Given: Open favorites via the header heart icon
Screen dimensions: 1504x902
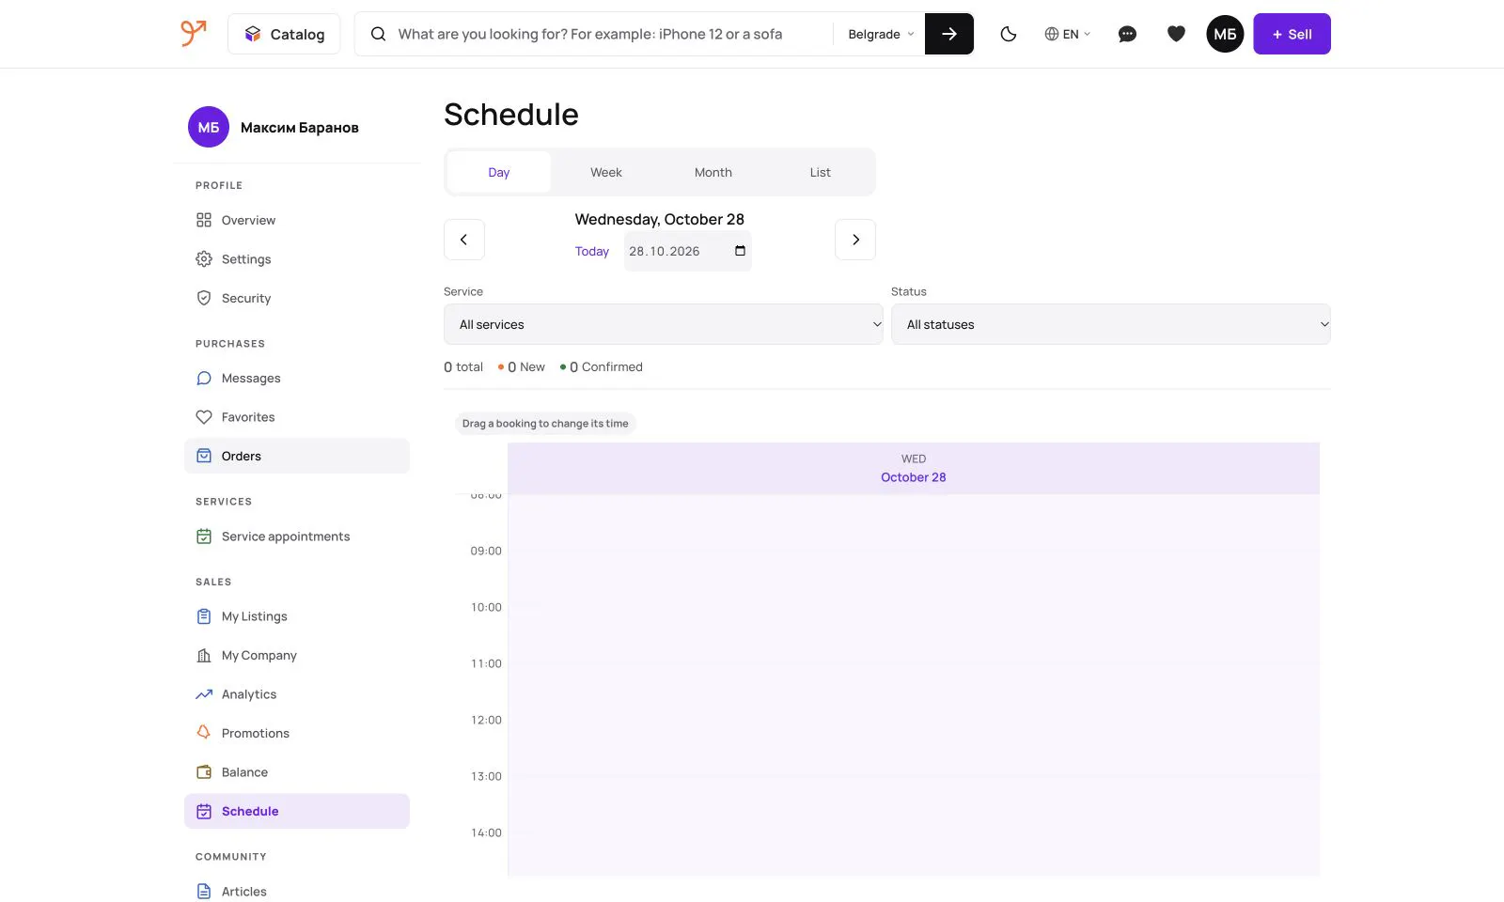Looking at the screenshot, I should (x=1176, y=34).
